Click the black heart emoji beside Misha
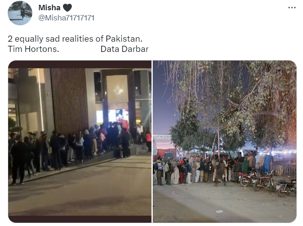303x226 pixels. pos(67,8)
